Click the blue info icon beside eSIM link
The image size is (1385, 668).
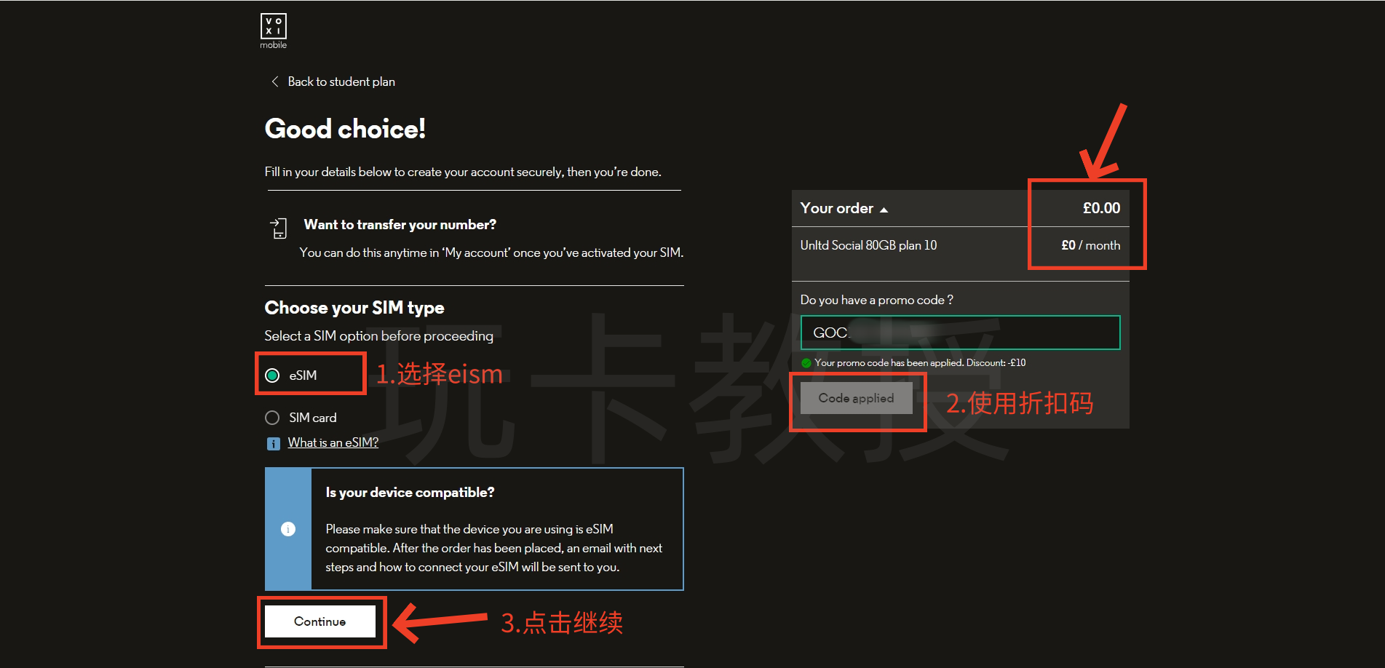pos(274,443)
